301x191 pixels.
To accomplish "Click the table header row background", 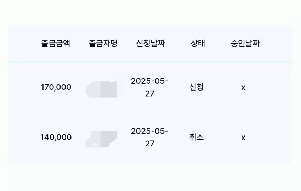I will tap(150, 44).
